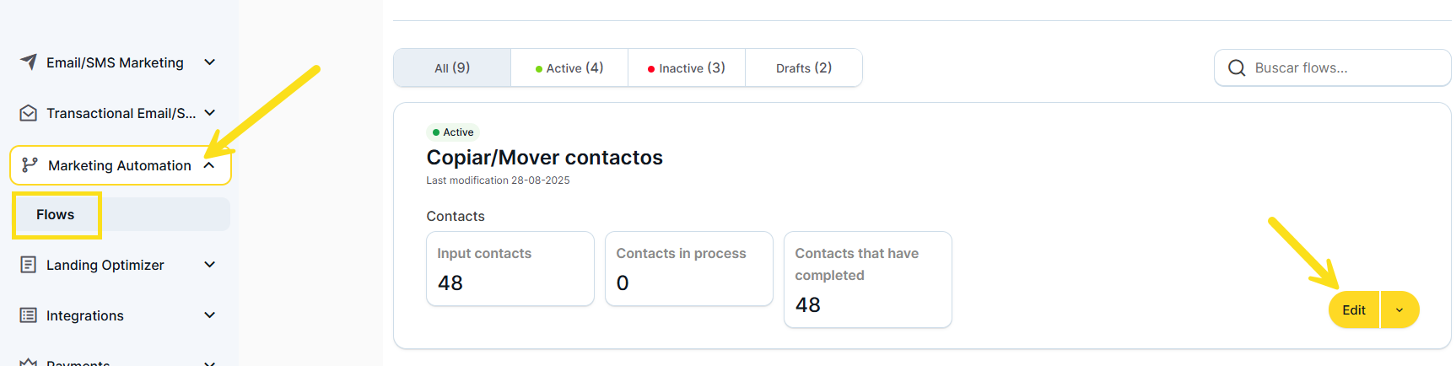
Task: Open the dropdown arrow beside Edit
Action: coord(1399,310)
